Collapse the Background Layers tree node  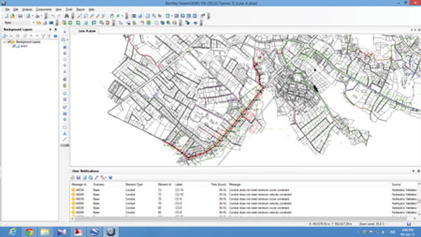5,42
